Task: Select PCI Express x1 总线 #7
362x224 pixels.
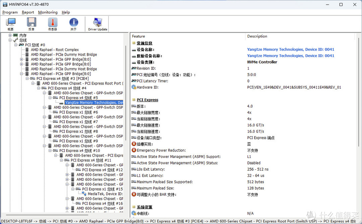Action: tap(78, 122)
